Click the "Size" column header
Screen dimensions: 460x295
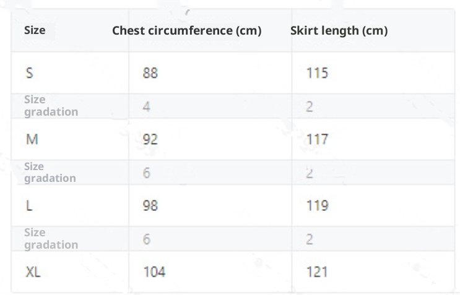(x=35, y=30)
